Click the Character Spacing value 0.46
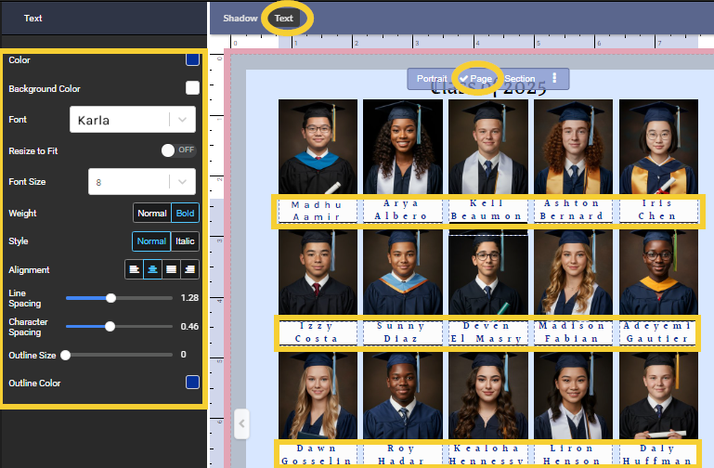This screenshot has height=468, width=714. coord(189,327)
